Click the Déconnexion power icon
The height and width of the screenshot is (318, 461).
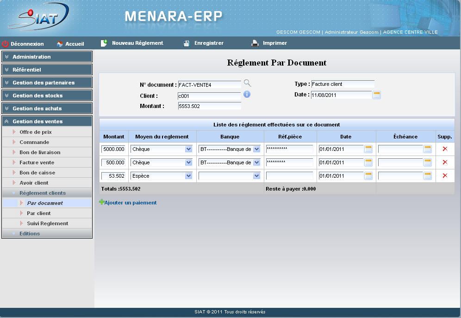[x=5, y=44]
